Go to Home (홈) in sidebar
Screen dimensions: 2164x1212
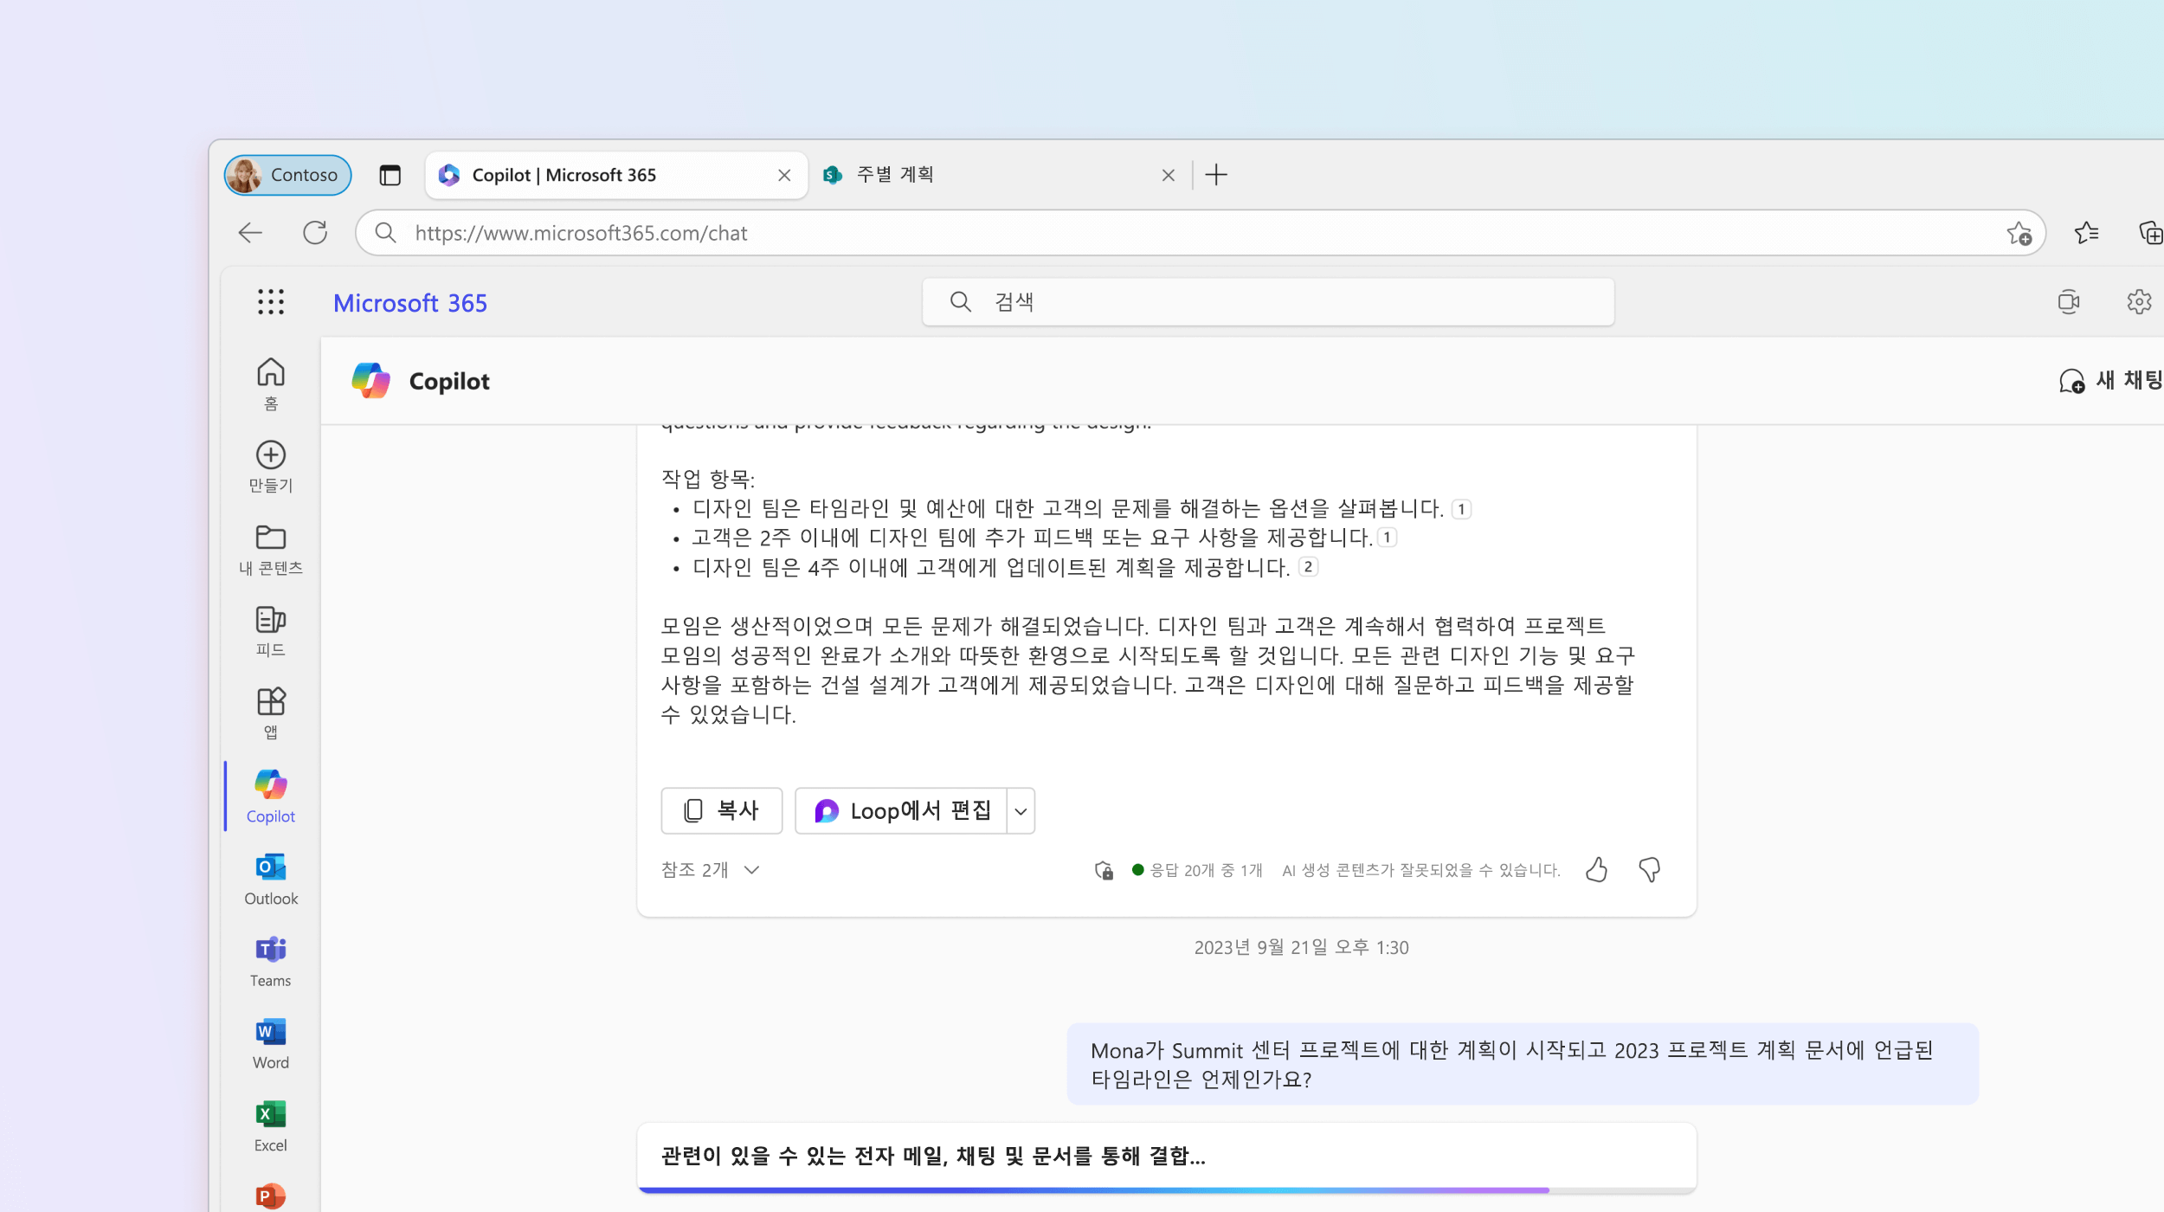coord(270,384)
